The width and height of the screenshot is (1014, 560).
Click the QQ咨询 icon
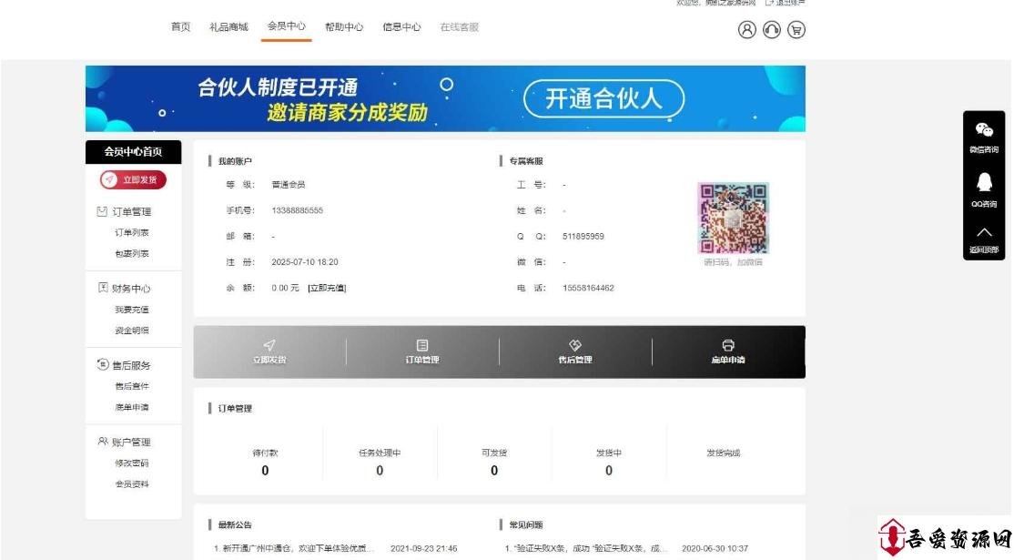pyautogui.click(x=984, y=182)
